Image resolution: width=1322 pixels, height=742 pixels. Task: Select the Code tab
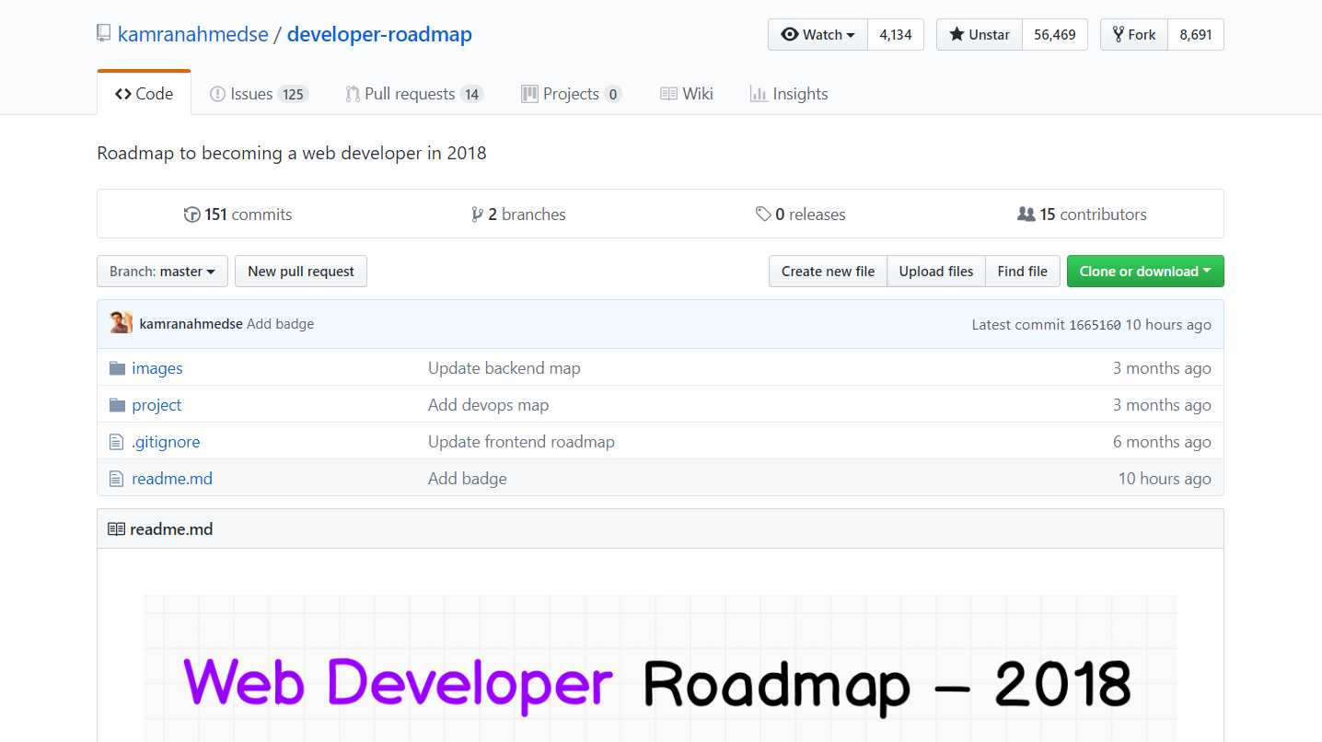click(144, 94)
